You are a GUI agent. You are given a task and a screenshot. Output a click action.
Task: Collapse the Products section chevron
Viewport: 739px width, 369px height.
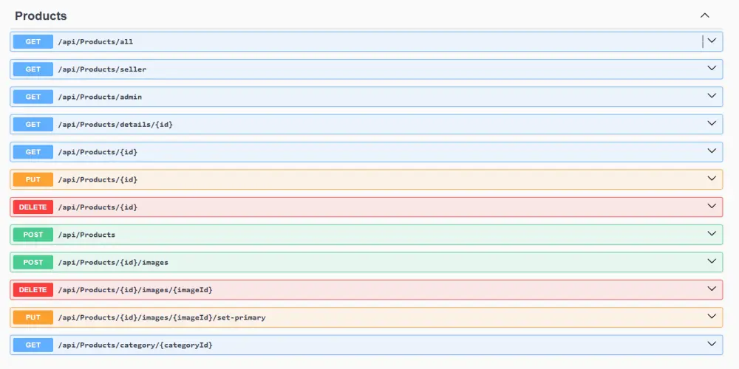click(704, 15)
